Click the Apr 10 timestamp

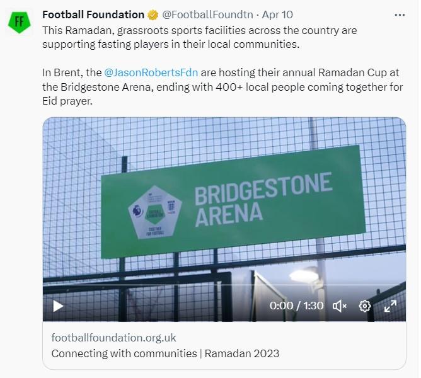(x=277, y=14)
